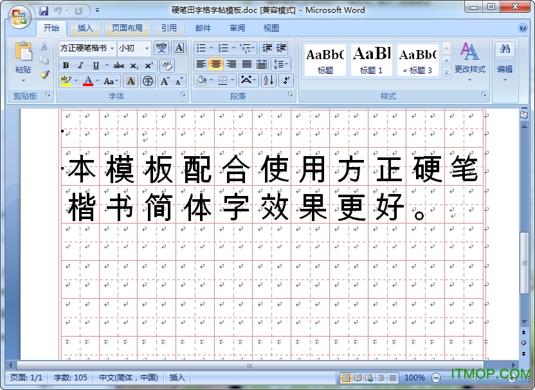Image resolution: width=535 pixels, height=390 pixels.
Task: Toggle italic formatting
Action: (x=80, y=64)
